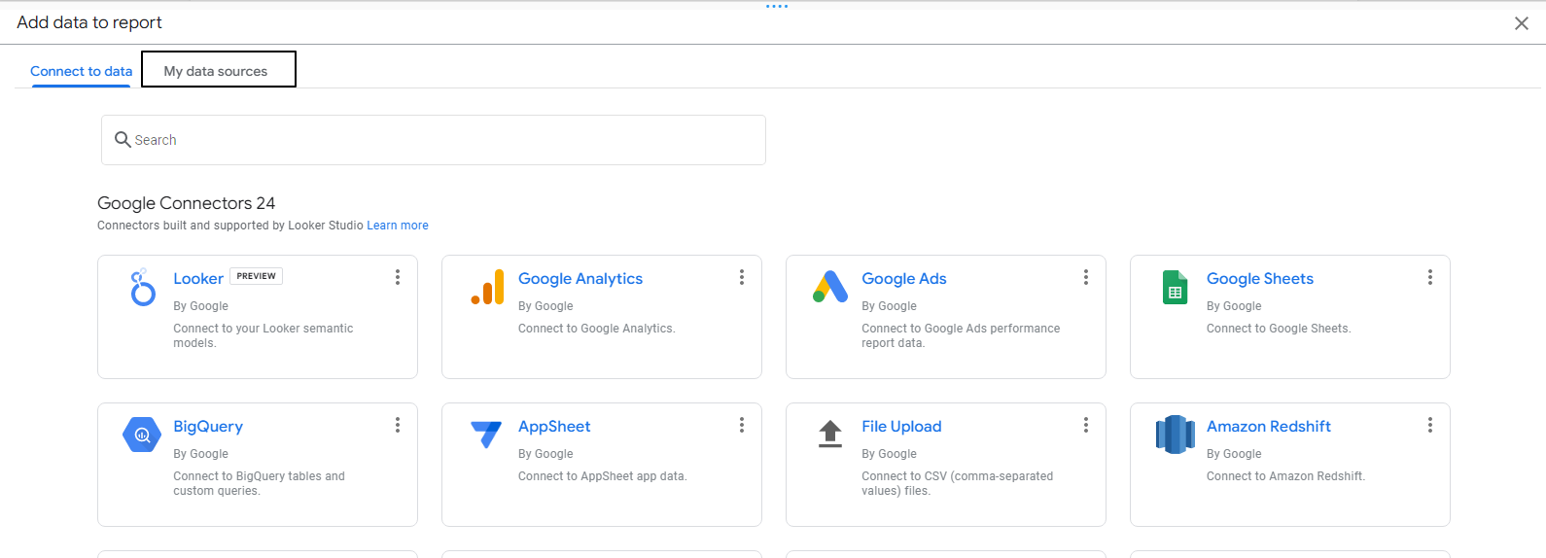Switch to My data sources tab
This screenshot has width=1546, height=558.
point(219,70)
